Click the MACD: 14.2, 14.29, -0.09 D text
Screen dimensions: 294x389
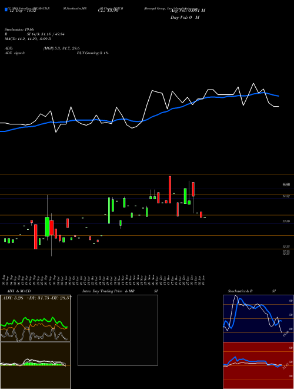point(28,39)
